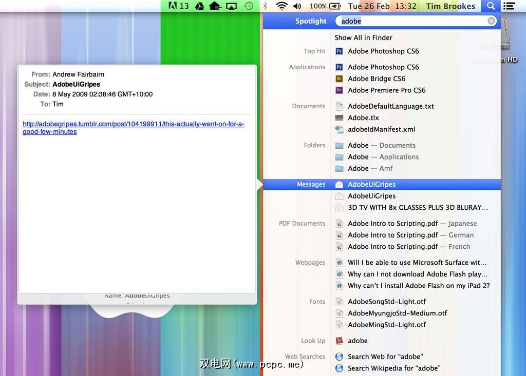Viewport: 526px width, 376px height.
Task: Launch Adobe Bridge CS6 from results
Action: coord(376,78)
